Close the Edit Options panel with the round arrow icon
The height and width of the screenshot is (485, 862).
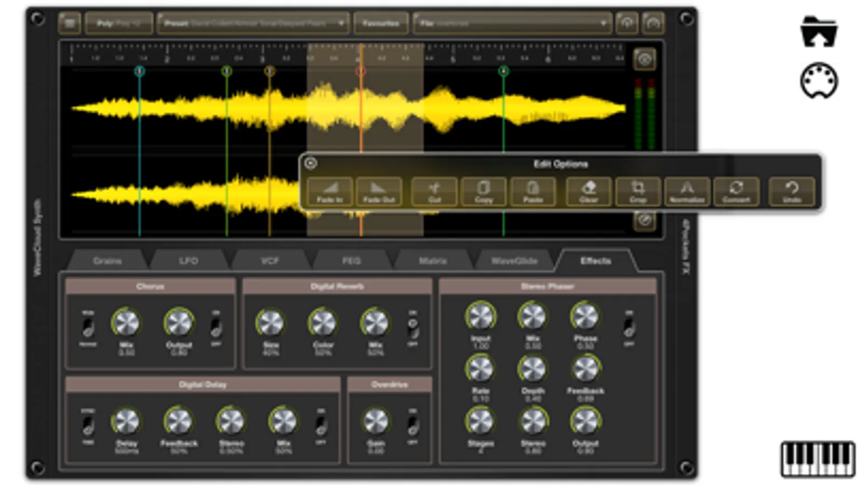311,163
